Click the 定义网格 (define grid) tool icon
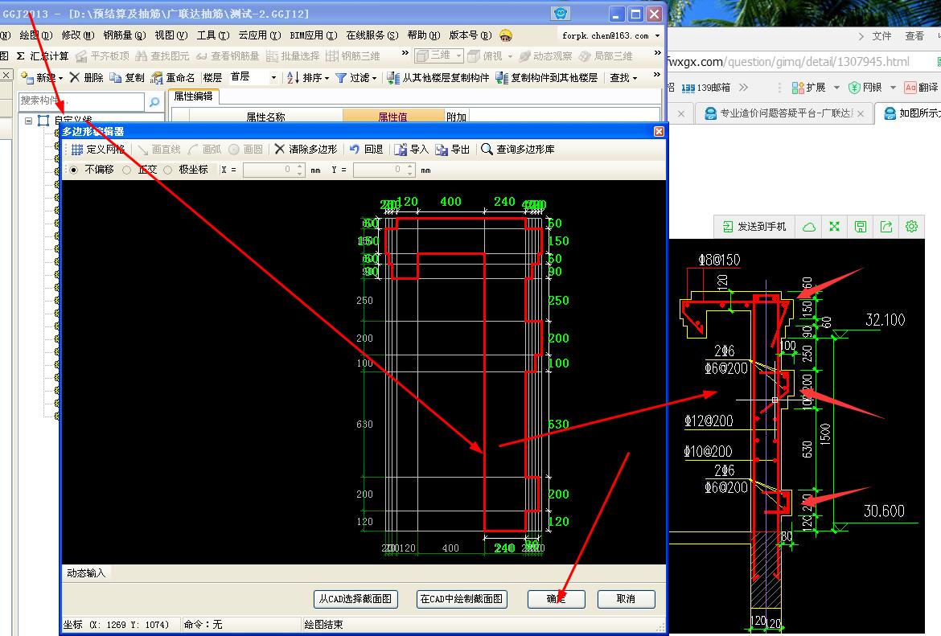This screenshot has width=941, height=636. [x=77, y=150]
